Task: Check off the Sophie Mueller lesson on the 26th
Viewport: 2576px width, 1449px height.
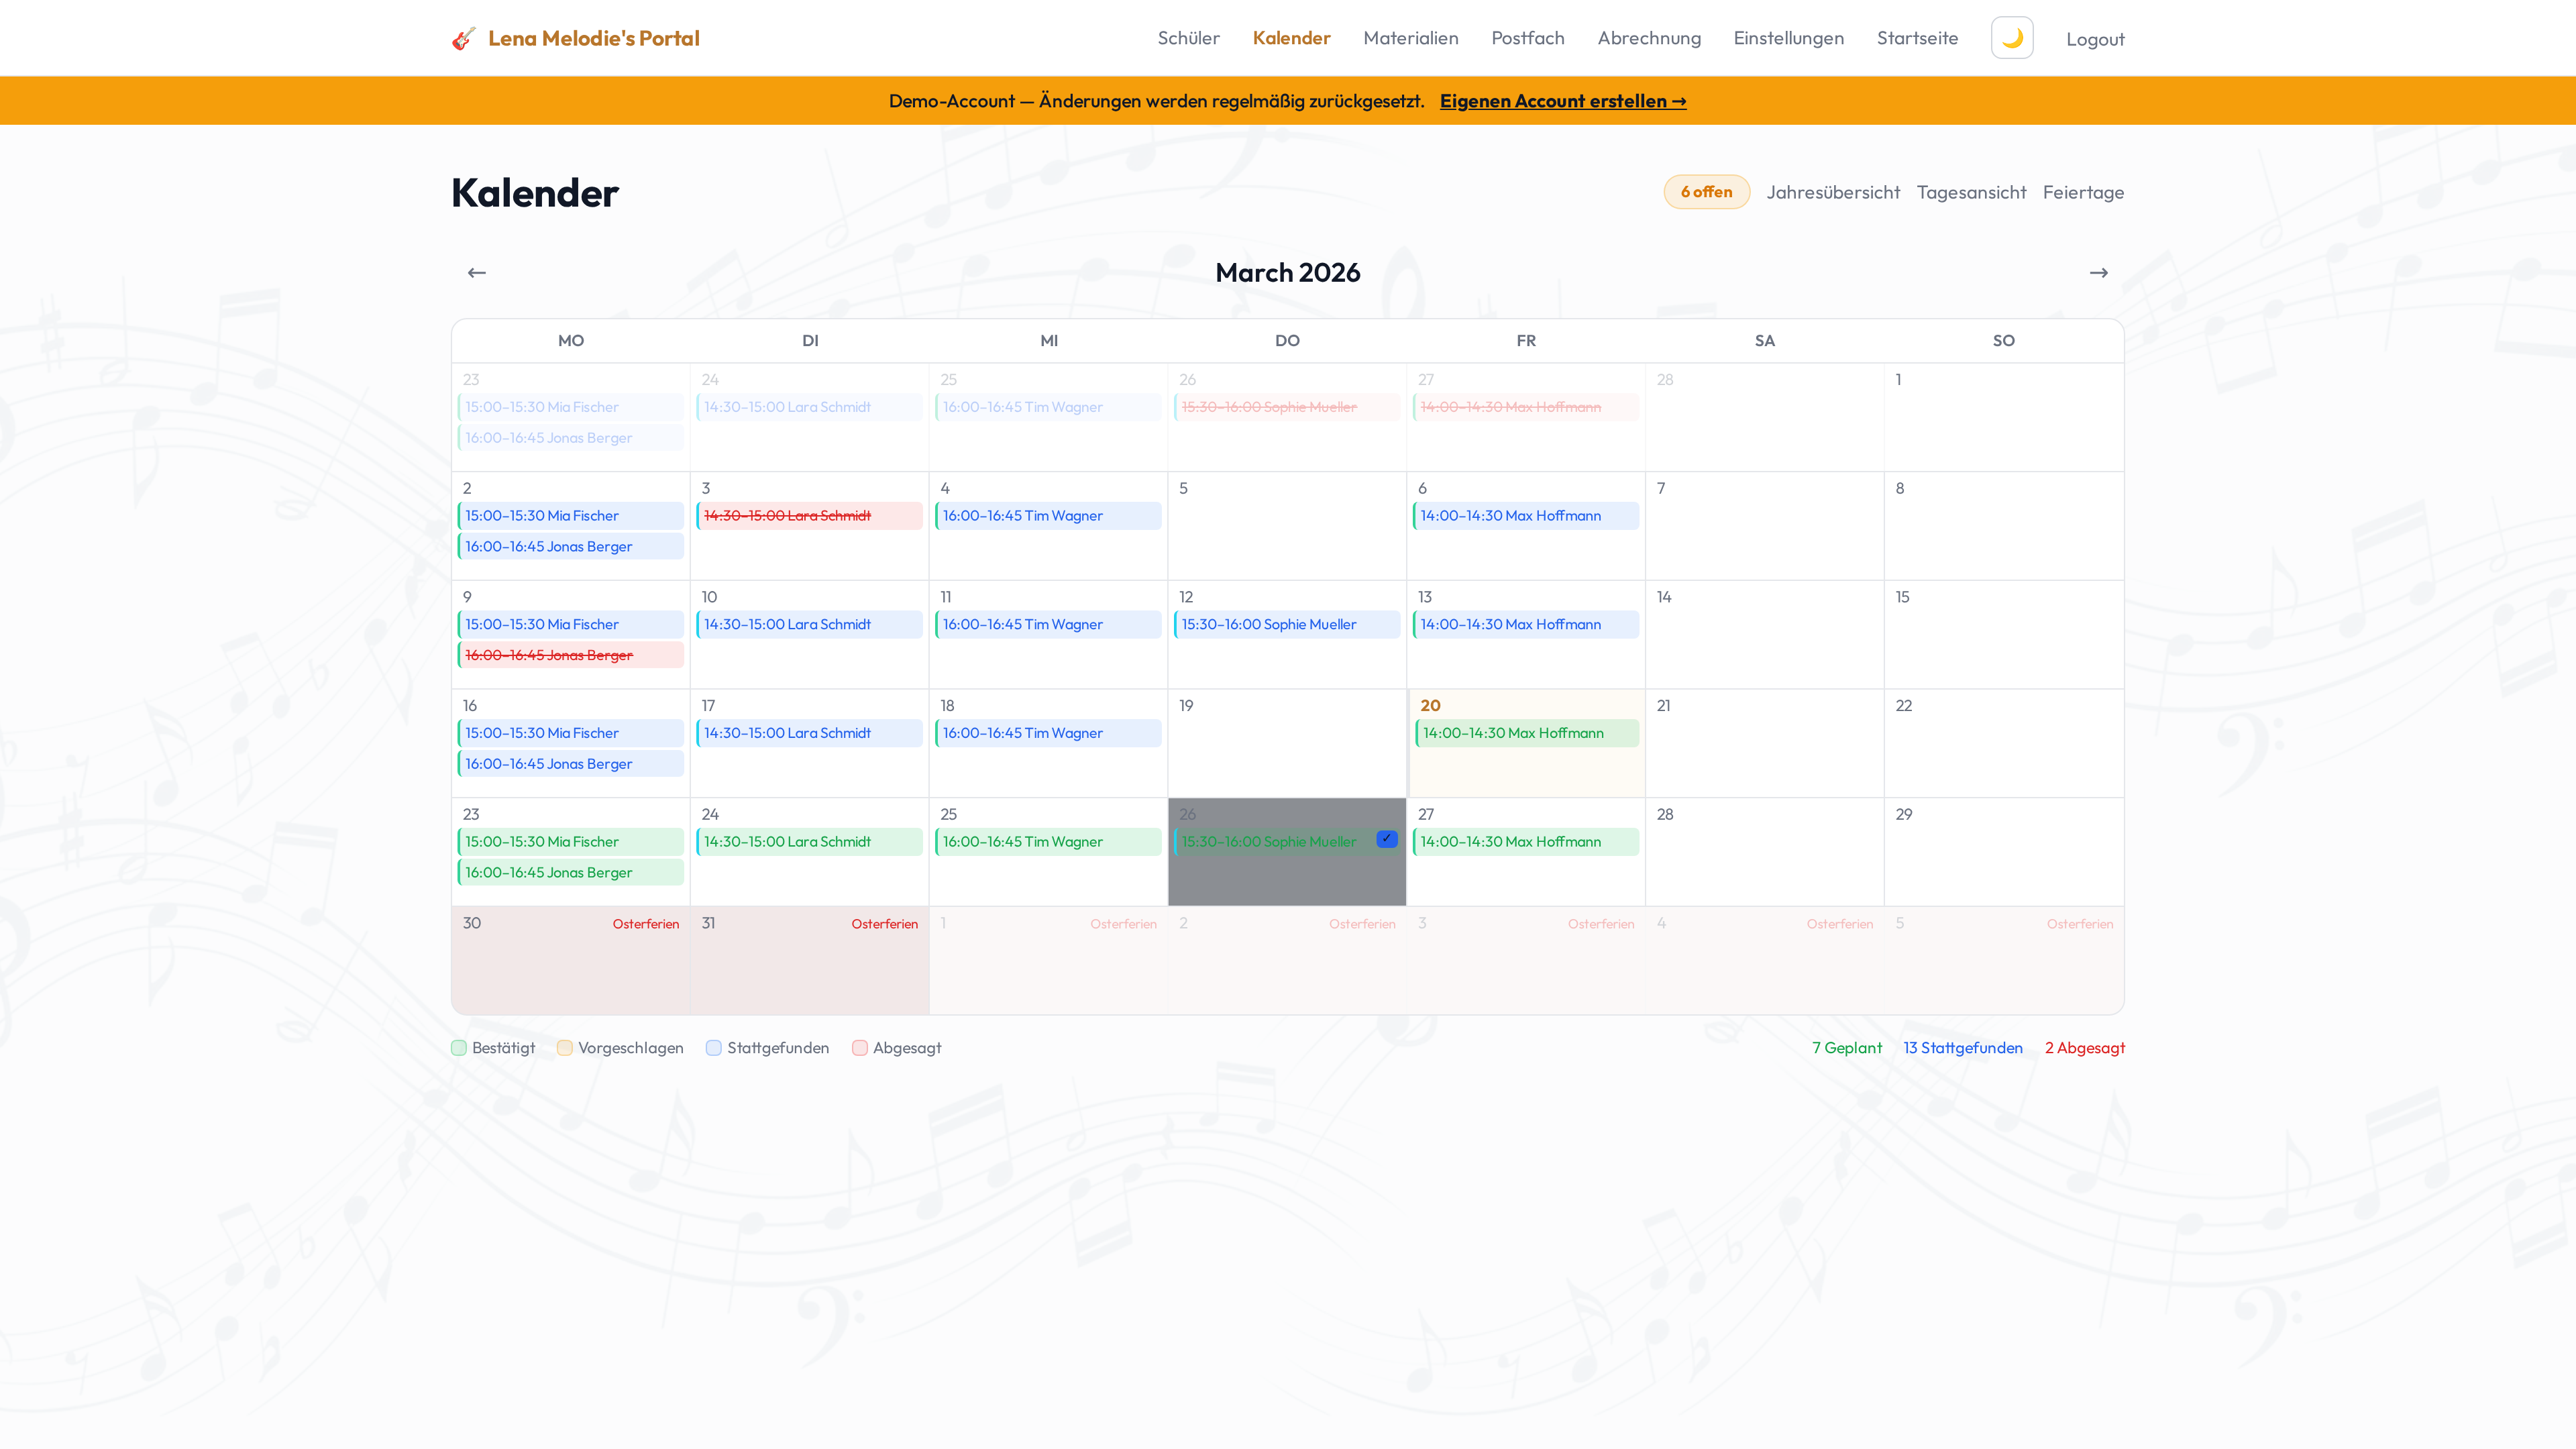Action: point(1387,839)
